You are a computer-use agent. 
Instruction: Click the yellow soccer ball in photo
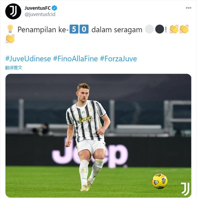[160, 181]
